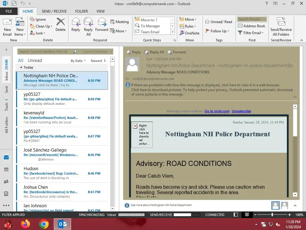Open By Date arrangement dropdown
306x230 pixels.
click(78, 60)
